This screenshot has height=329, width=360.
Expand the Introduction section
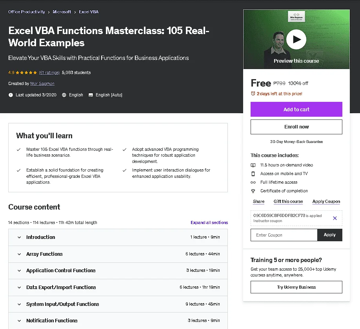click(x=118, y=237)
